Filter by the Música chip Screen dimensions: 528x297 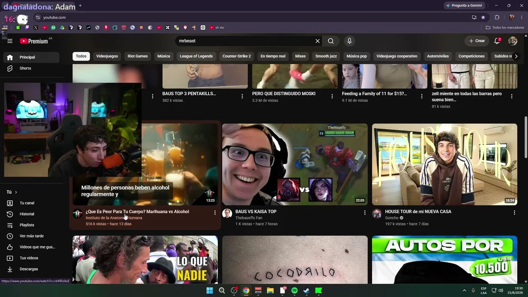164,56
